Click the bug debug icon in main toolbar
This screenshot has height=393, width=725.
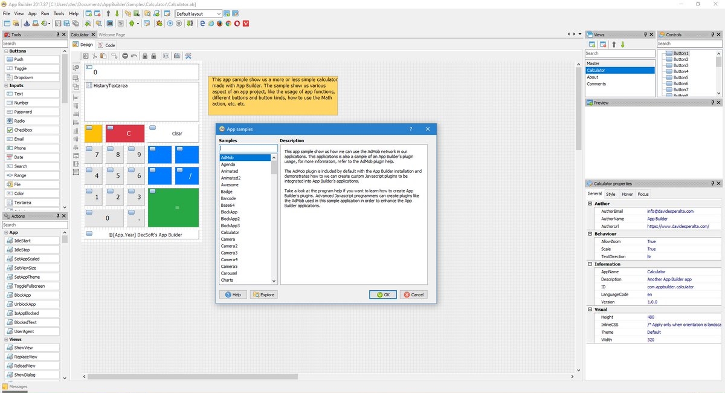(159, 24)
